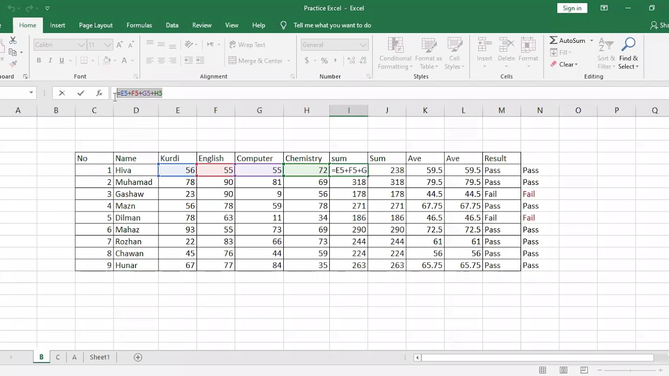Open Conditional Formatting menu
Image resolution: width=669 pixels, height=376 pixels.
[395, 53]
